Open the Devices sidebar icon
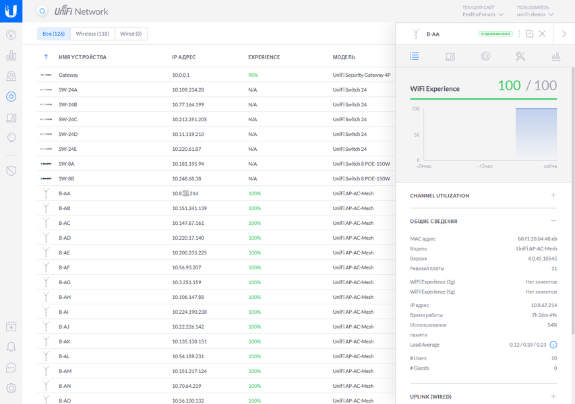 click(x=11, y=97)
